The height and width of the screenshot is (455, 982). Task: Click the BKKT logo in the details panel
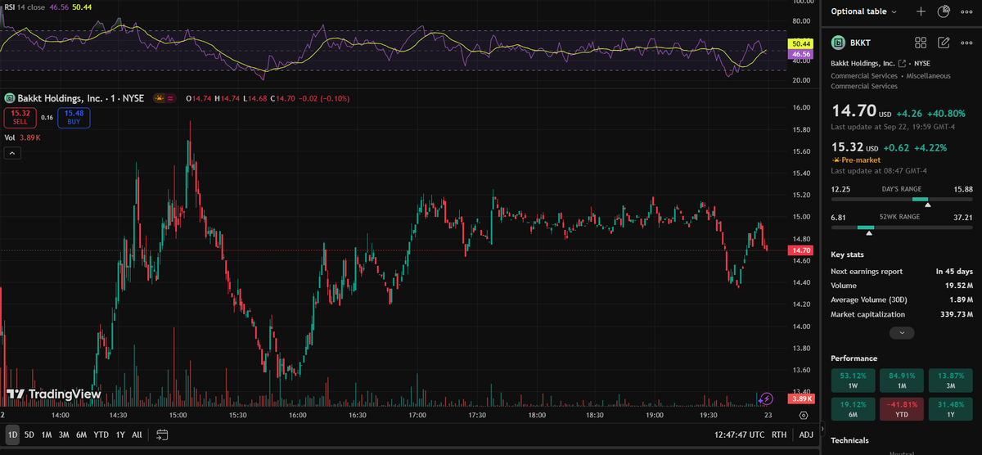(x=838, y=43)
